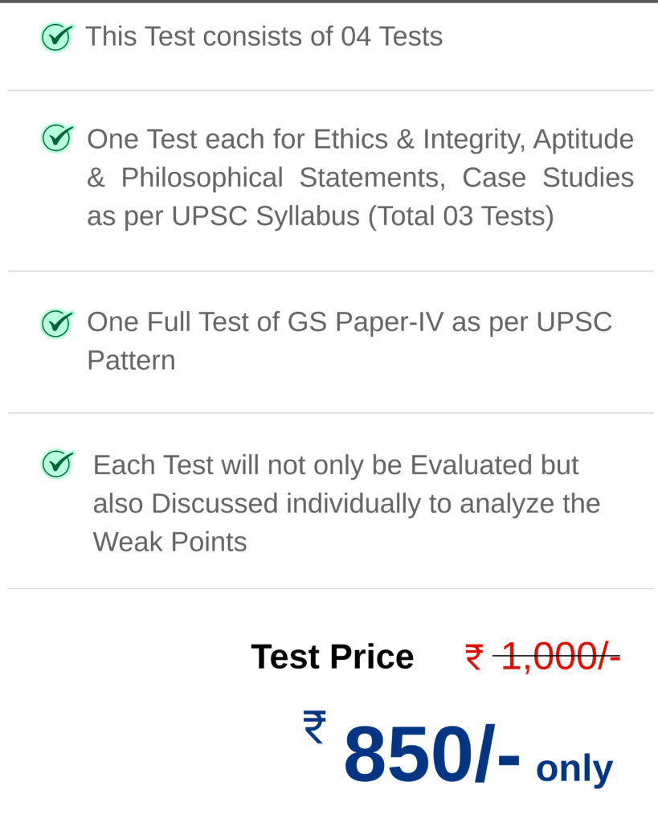The image size is (658, 823).
Task: Click "also Discussed individually to analyze" line
Action: point(346,504)
